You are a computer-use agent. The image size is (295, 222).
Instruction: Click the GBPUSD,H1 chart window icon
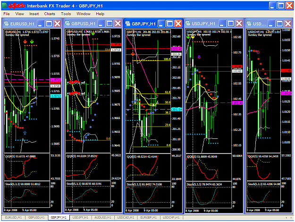click(x=67, y=24)
